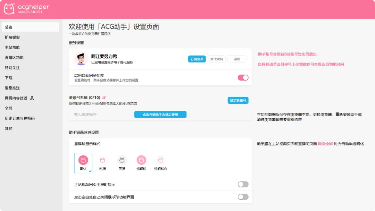Click the 账号设置 heading

pos(76,43)
